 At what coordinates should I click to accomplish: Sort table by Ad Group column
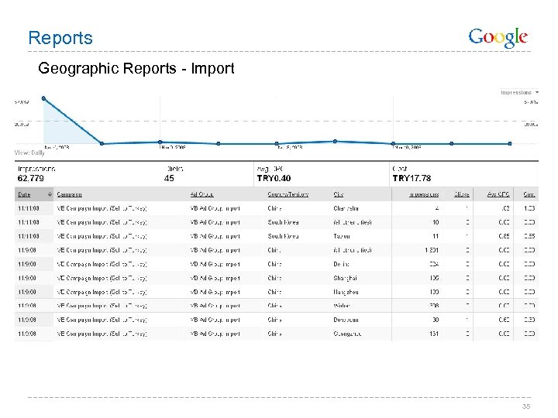click(201, 194)
